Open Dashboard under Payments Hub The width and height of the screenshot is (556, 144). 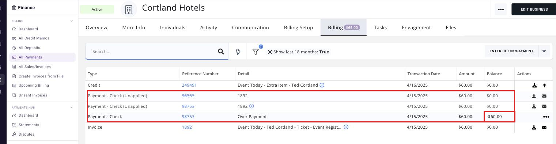point(28,115)
